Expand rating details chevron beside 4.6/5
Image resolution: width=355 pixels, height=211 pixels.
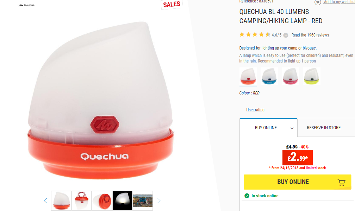286,35
